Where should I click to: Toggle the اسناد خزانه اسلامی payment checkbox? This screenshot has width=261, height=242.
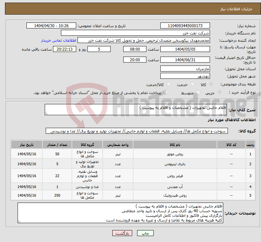coord(166,92)
